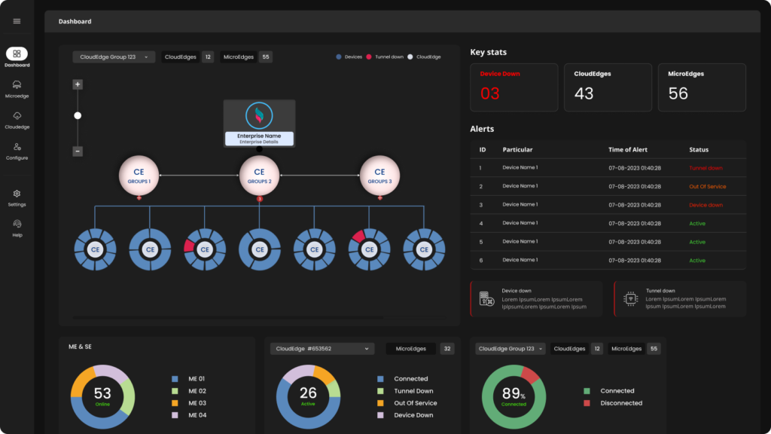Expand the CloudEdge Group 123 dropdown above topology
Screen dimensions: 771x434
tap(114, 57)
